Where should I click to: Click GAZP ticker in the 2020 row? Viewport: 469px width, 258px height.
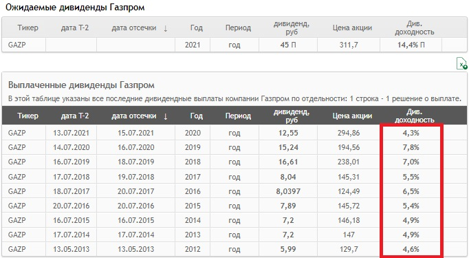(x=17, y=133)
